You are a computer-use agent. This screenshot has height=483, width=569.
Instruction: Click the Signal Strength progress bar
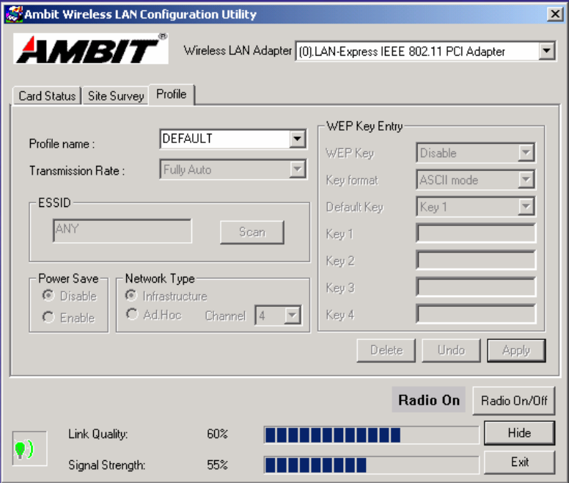coord(371,465)
